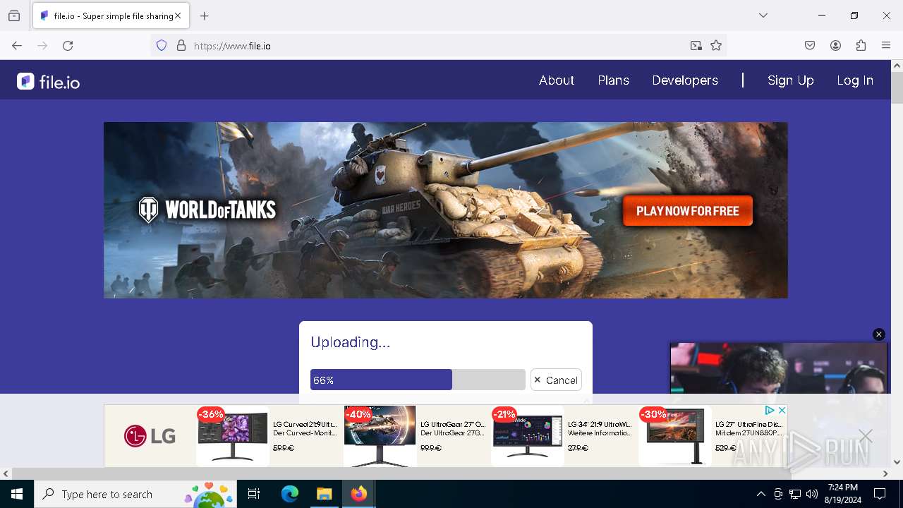
Task: Open a new tab with plus button
Action: 205,16
